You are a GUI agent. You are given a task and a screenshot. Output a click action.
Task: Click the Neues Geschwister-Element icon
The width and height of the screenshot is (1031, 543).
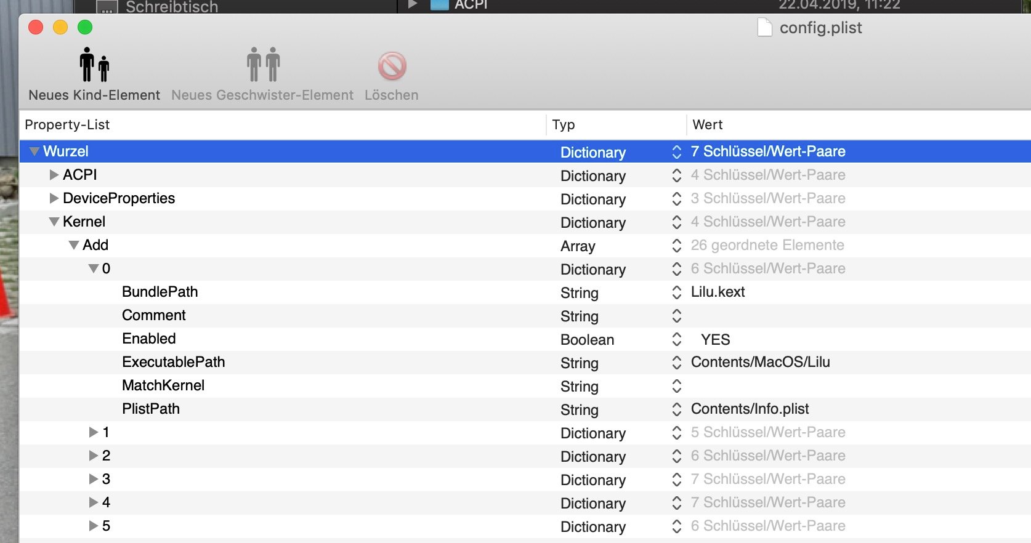pyautogui.click(x=263, y=65)
